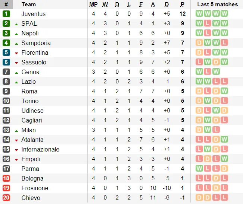
Task: Click the Last 5 matches column header
Action: [217, 4]
